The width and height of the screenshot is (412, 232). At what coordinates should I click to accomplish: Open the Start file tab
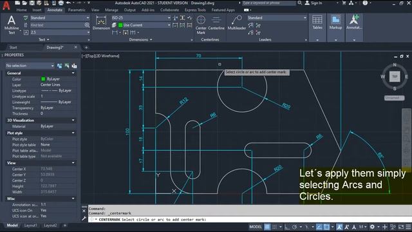click(x=13, y=48)
